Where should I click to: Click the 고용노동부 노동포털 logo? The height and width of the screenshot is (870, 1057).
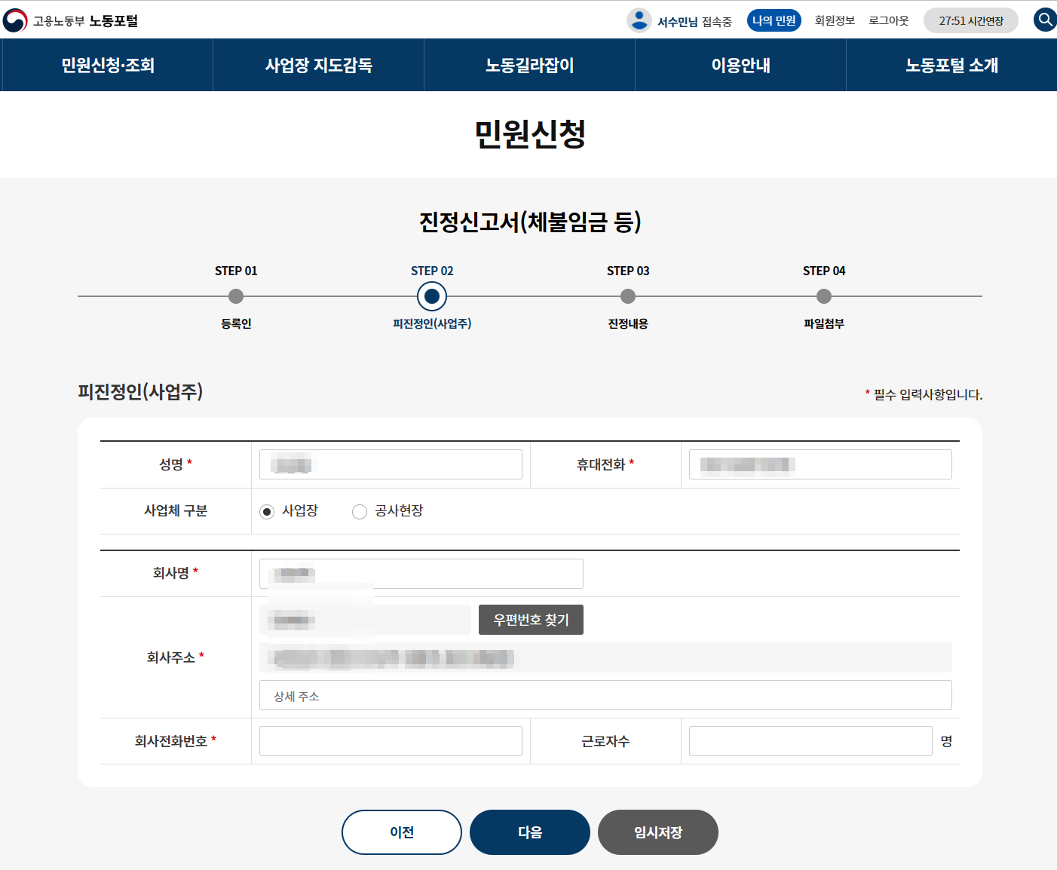click(x=71, y=20)
